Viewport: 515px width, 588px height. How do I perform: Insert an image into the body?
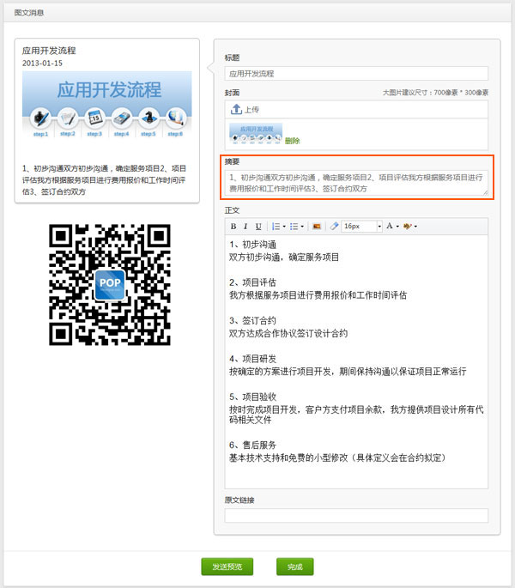317,227
